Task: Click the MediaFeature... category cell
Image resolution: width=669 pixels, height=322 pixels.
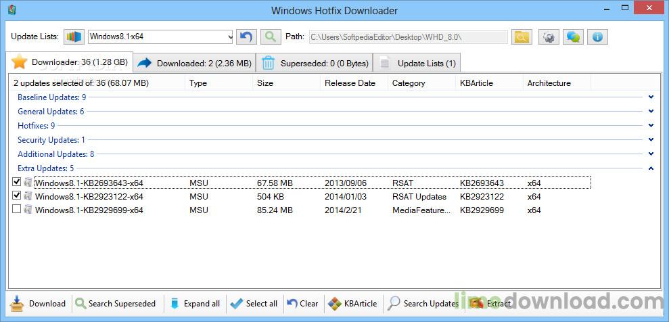Action: coord(421,210)
